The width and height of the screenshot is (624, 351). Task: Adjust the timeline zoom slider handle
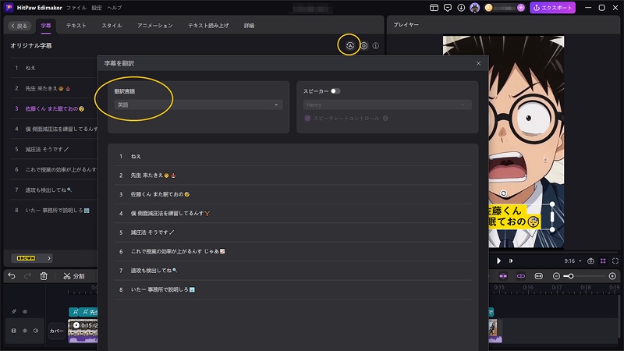571,276
